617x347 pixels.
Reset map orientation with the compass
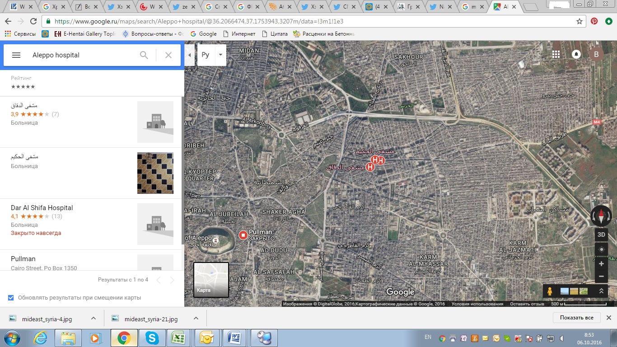pyautogui.click(x=601, y=216)
